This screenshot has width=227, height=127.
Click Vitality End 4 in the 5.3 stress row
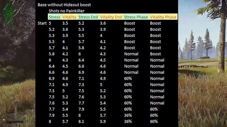coord(101,36)
